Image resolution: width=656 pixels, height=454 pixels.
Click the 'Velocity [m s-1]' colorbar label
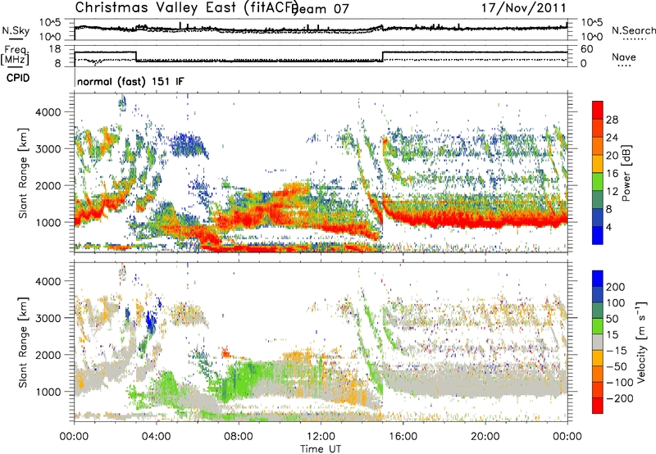coord(640,342)
